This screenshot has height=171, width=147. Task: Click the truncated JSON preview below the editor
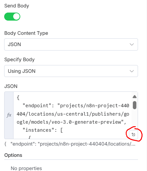click(70, 144)
